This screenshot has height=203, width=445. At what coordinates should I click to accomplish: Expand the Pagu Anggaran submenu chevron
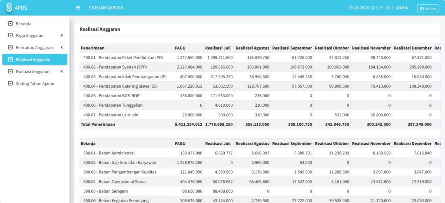(x=62, y=36)
